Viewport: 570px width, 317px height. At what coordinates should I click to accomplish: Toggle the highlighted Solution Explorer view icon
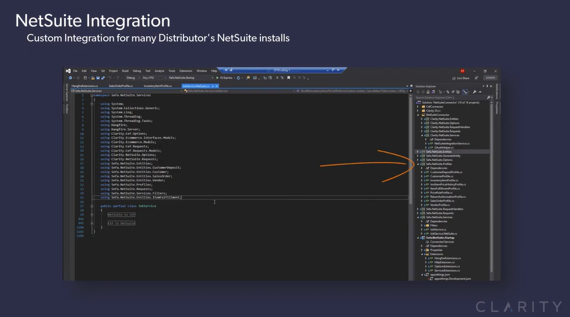pyautogui.click(x=465, y=92)
